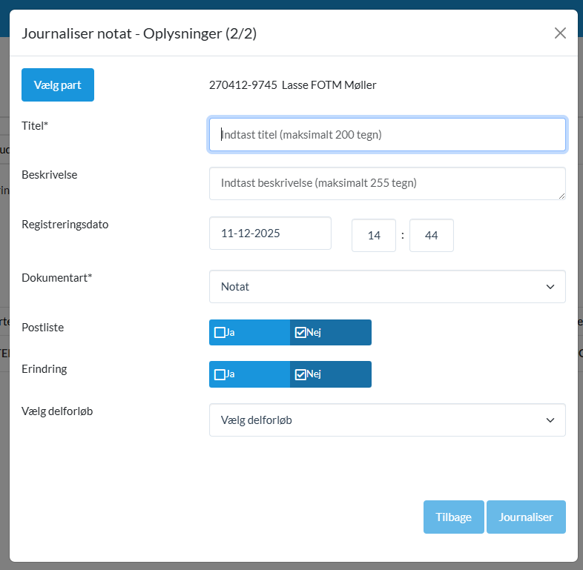Viewport: 583px width, 570px height.
Task: Select the Nej option for Postliste
Action: (x=300, y=333)
